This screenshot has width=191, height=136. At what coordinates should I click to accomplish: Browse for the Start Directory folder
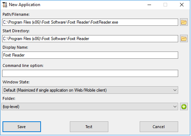click(x=184, y=39)
